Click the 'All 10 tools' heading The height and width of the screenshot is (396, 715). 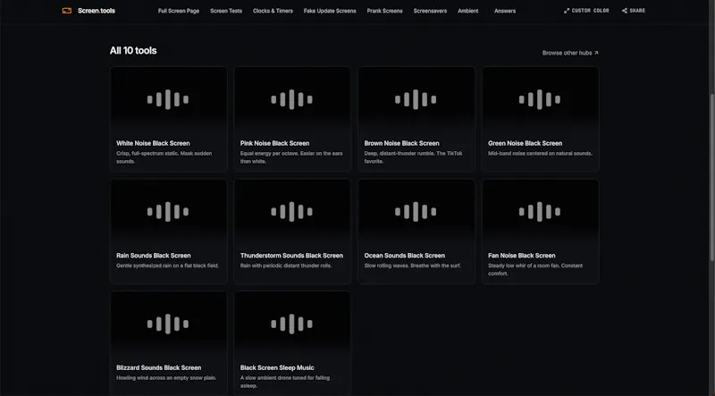tap(133, 51)
